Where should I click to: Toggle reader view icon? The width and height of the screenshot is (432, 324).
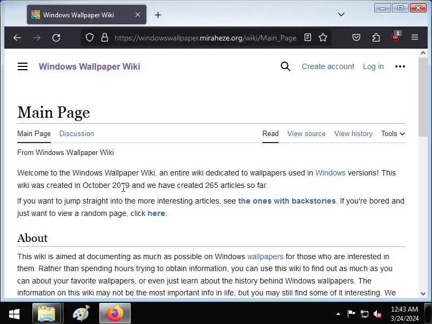tap(308, 37)
